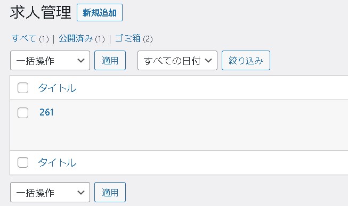
Task: Sort by the bottom タイトル column footer
Action: (x=57, y=162)
